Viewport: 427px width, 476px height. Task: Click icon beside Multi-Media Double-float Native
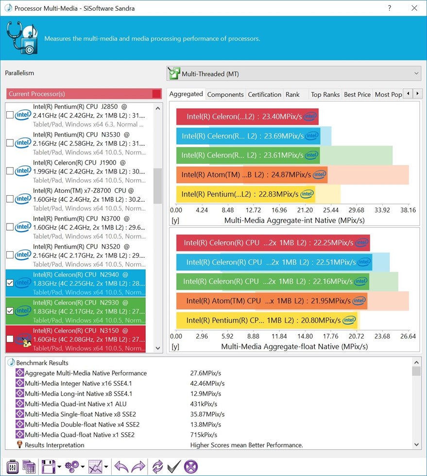pyautogui.click(x=20, y=424)
